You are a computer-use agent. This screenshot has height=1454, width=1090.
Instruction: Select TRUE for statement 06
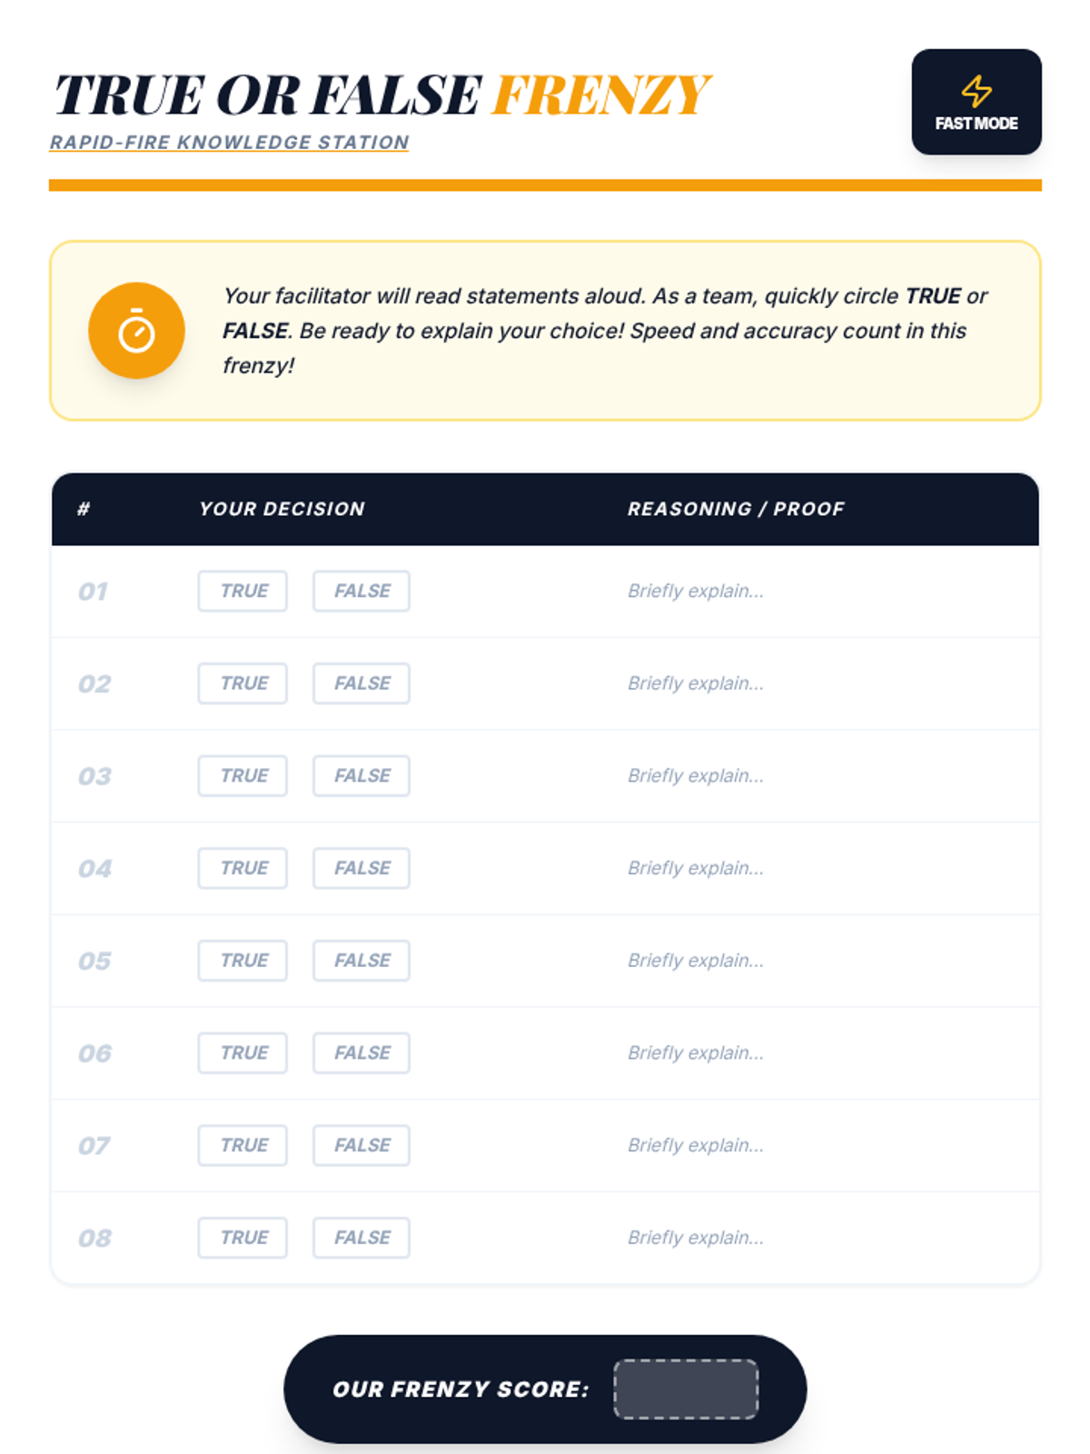pyautogui.click(x=243, y=1053)
